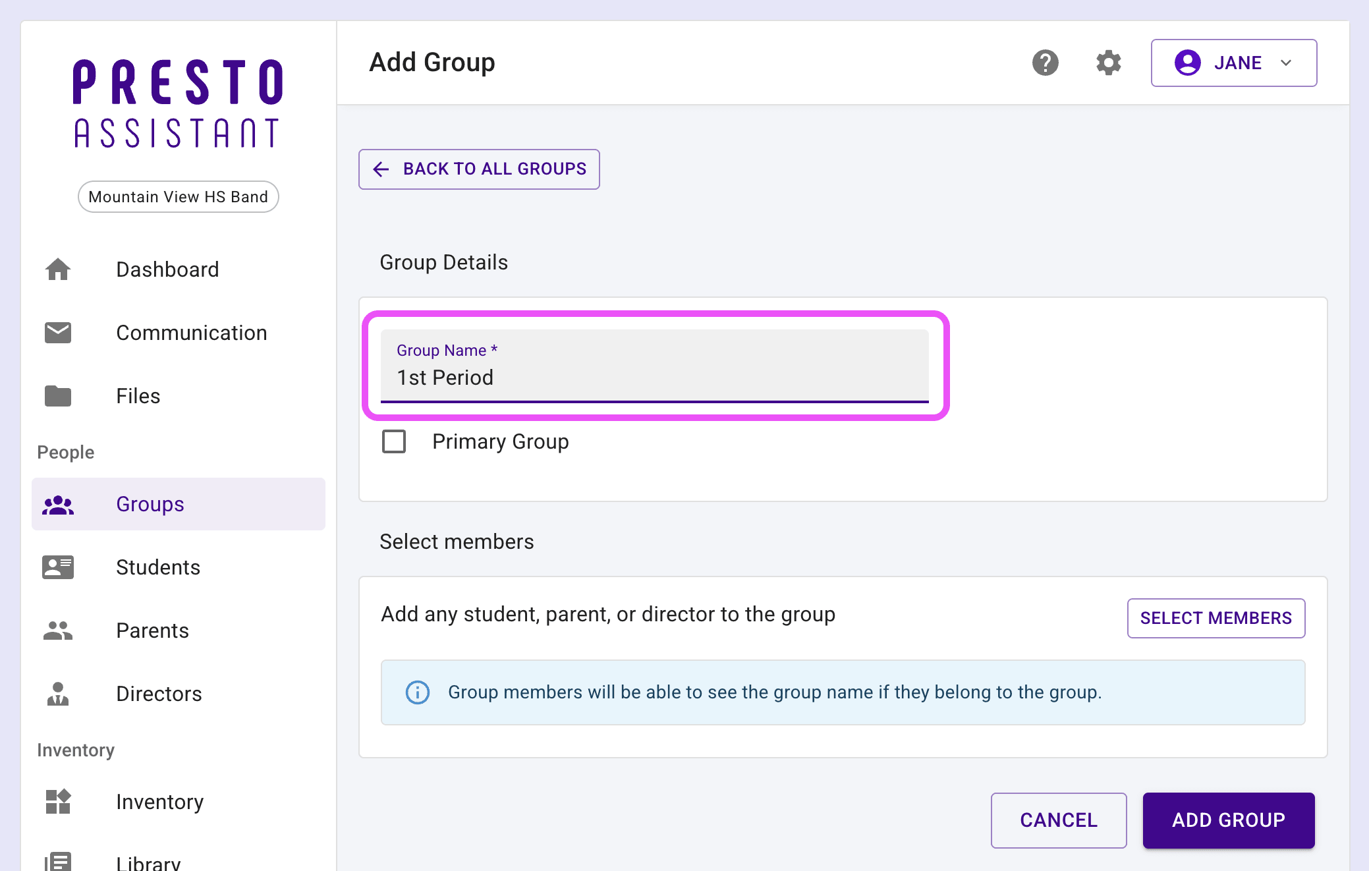Click the help question mark icon
Screen dimensions: 1369x871
coord(1045,63)
